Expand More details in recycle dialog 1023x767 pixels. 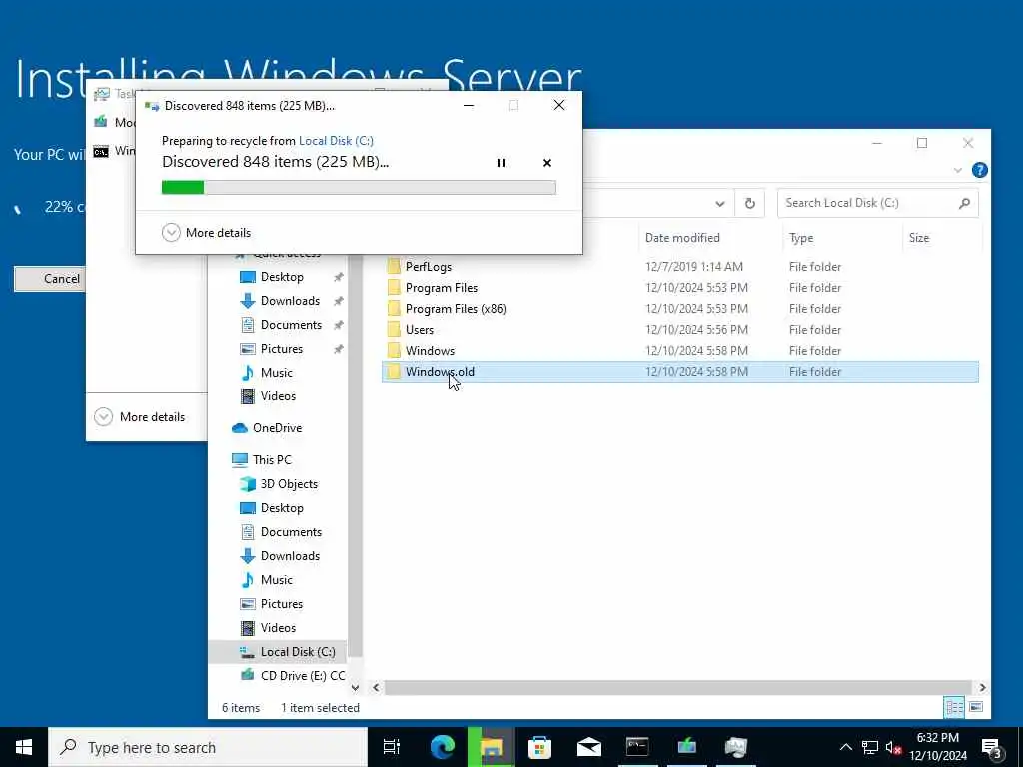pyautogui.click(x=206, y=232)
